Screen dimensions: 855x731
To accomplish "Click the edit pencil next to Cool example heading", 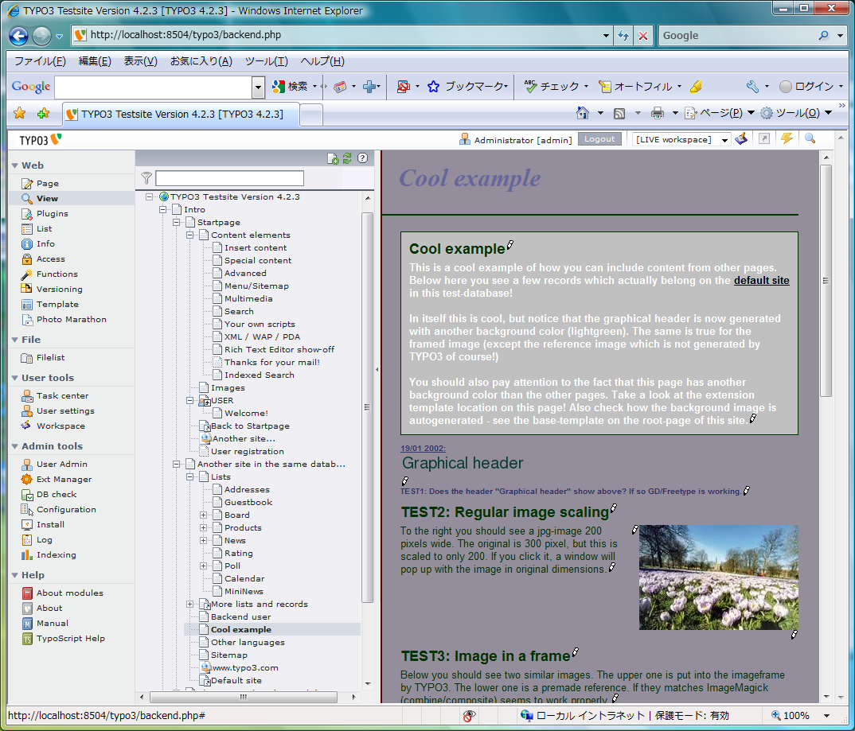I will 510,245.
